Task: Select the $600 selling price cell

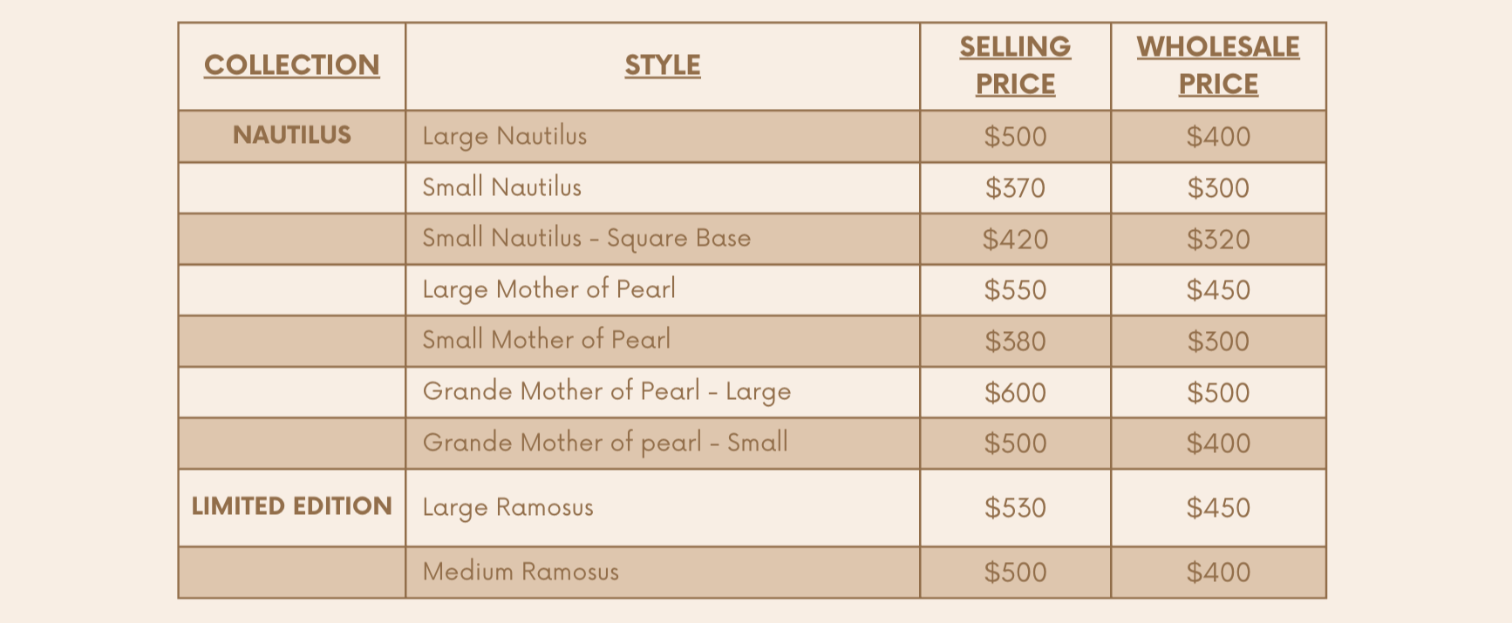Action: point(1015,392)
